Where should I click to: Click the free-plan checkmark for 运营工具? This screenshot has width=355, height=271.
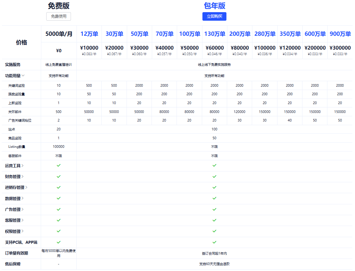(59, 165)
